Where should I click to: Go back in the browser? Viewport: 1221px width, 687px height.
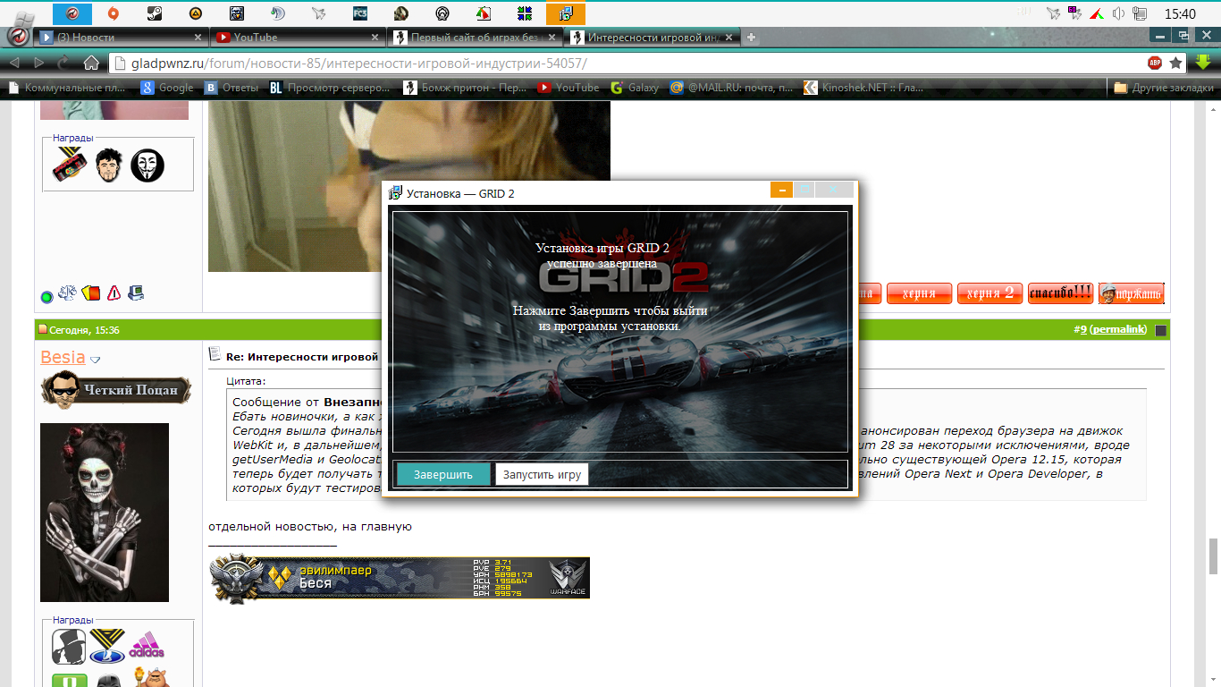coord(15,63)
